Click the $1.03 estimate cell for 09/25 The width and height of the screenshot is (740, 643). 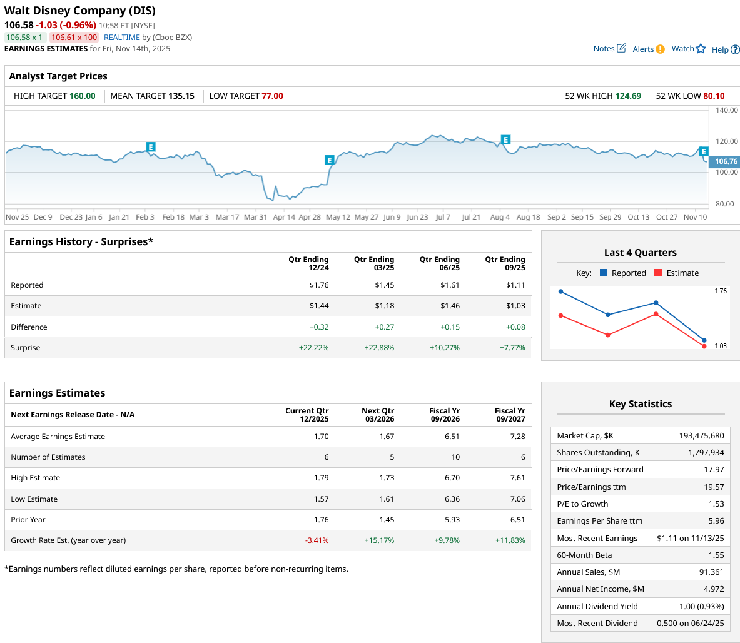click(x=515, y=306)
